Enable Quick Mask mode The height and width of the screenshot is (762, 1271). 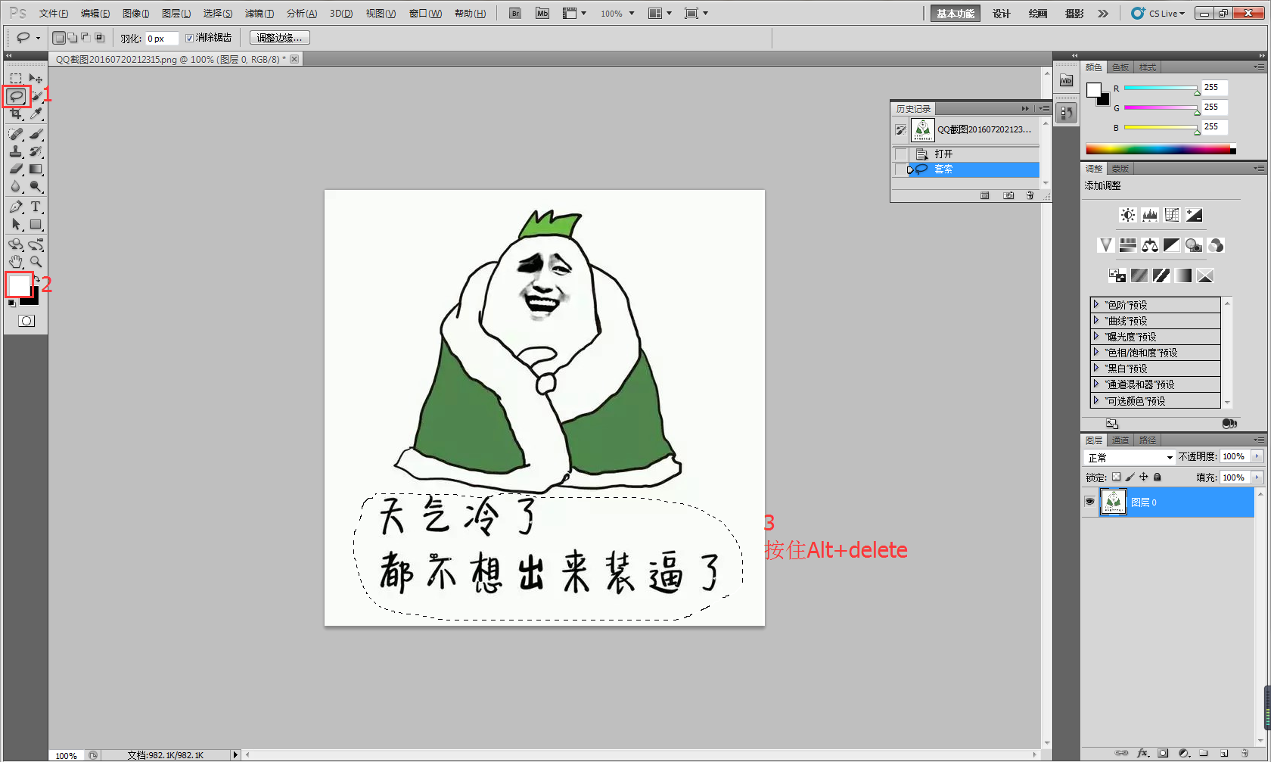click(x=26, y=321)
